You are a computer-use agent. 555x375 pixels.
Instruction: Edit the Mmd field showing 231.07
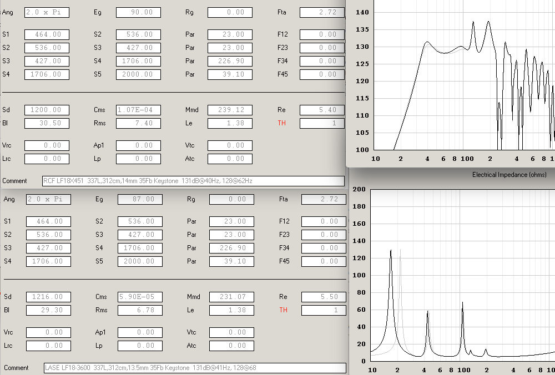click(x=232, y=297)
